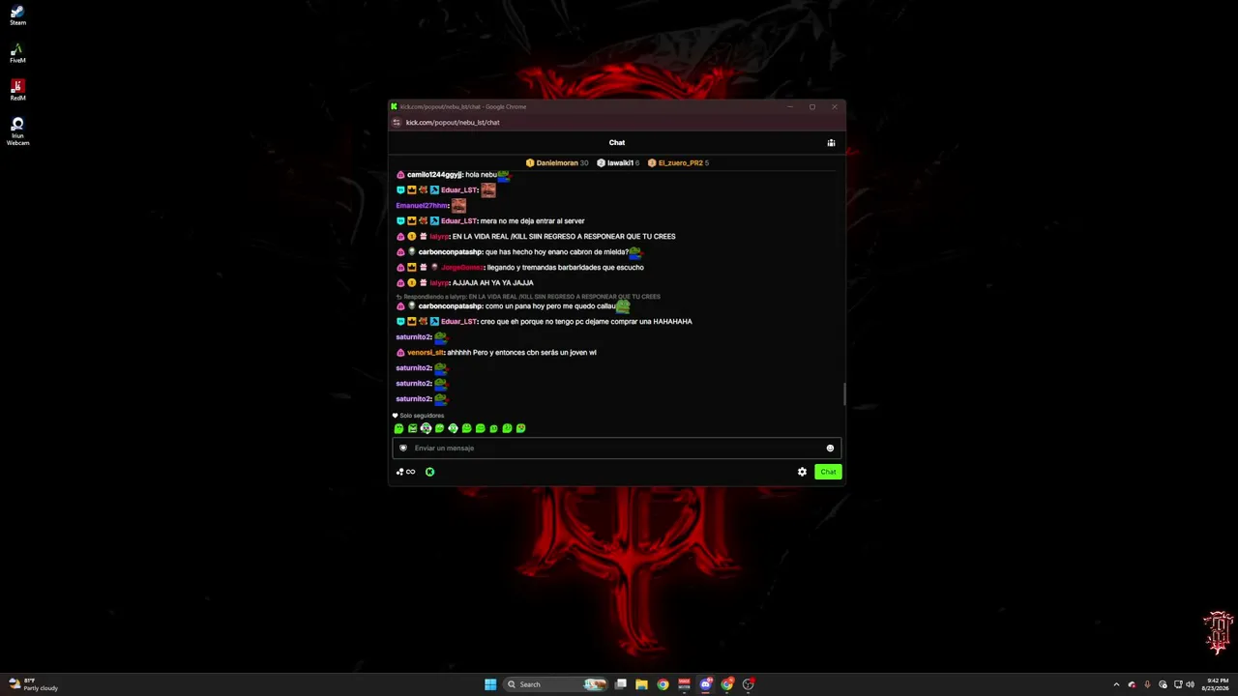Viewport: 1238px width, 696px height.
Task: Open File Explorer from the taskbar
Action: click(641, 684)
